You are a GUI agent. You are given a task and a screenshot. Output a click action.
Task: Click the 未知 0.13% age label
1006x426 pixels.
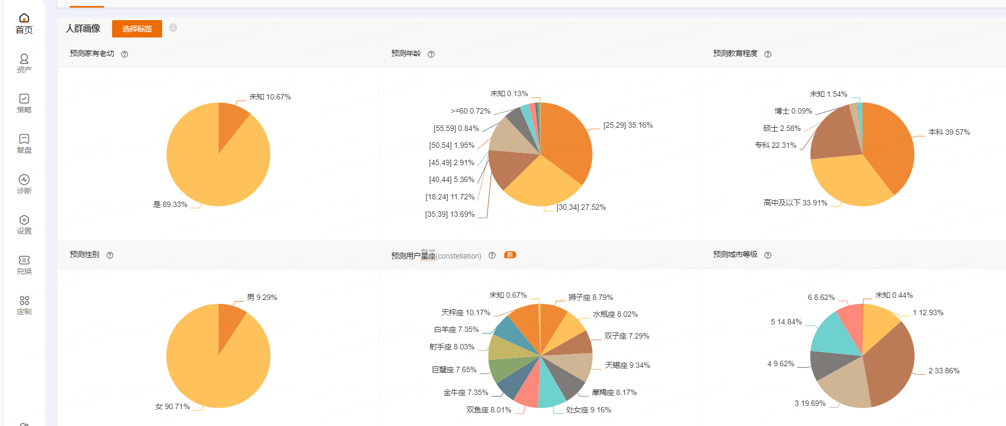click(509, 93)
